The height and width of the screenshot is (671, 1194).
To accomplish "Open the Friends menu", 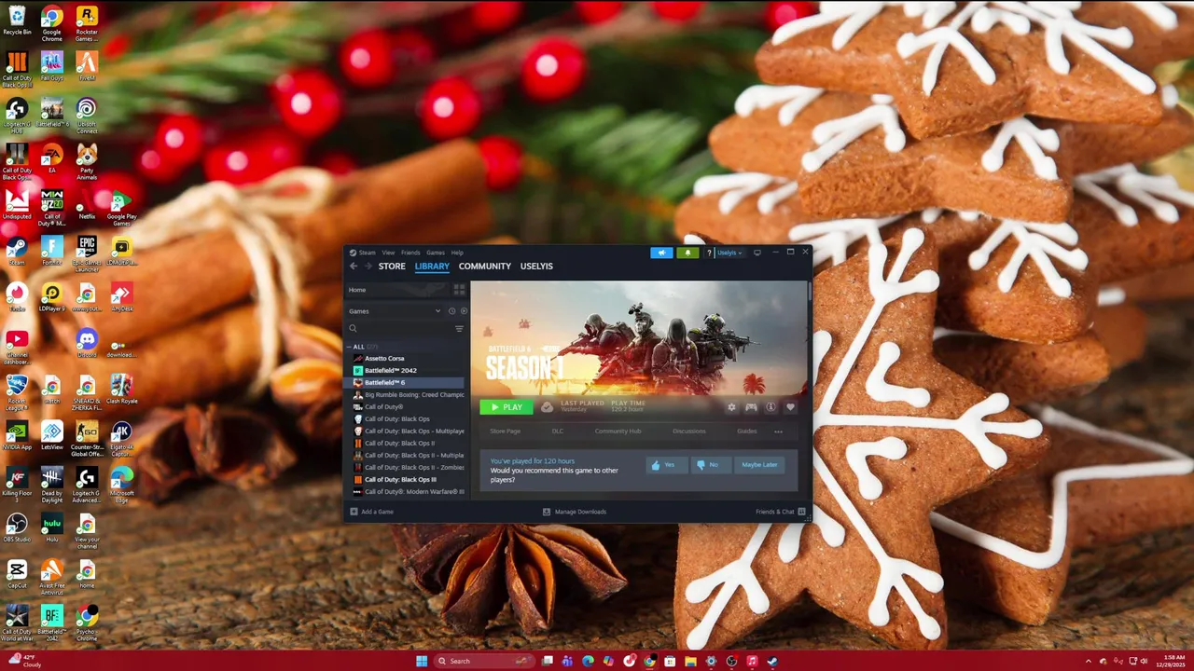I will click(410, 253).
